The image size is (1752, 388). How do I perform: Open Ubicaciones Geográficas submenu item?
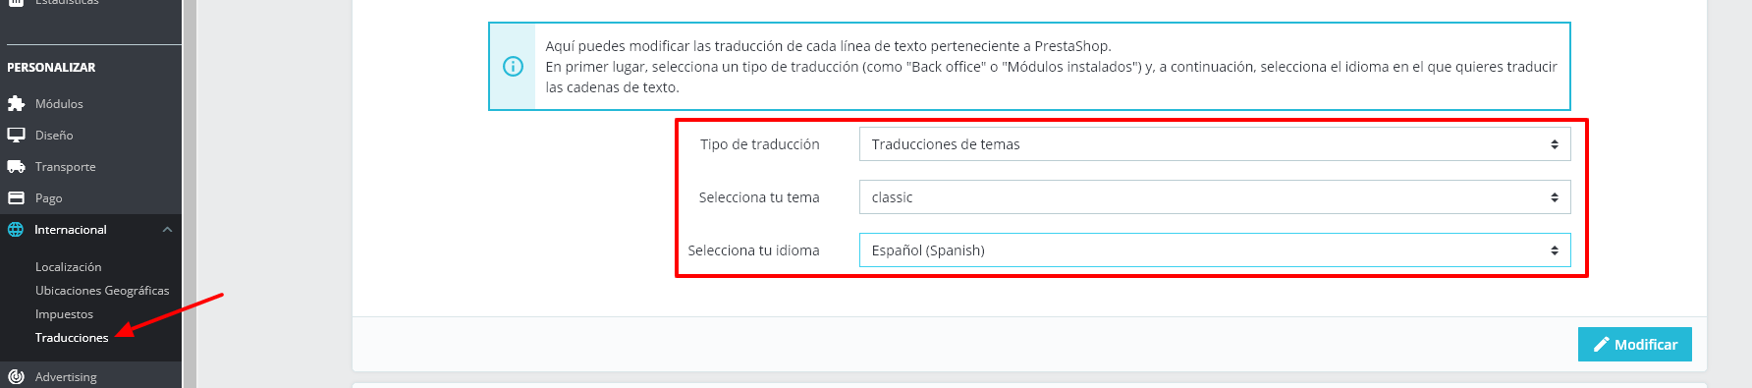pos(102,291)
